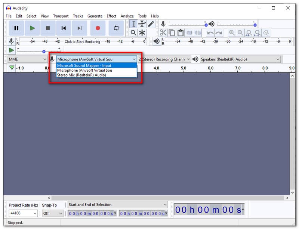The width and height of the screenshot is (299, 229).
Task: Open the Effect menu
Action: (x=111, y=16)
